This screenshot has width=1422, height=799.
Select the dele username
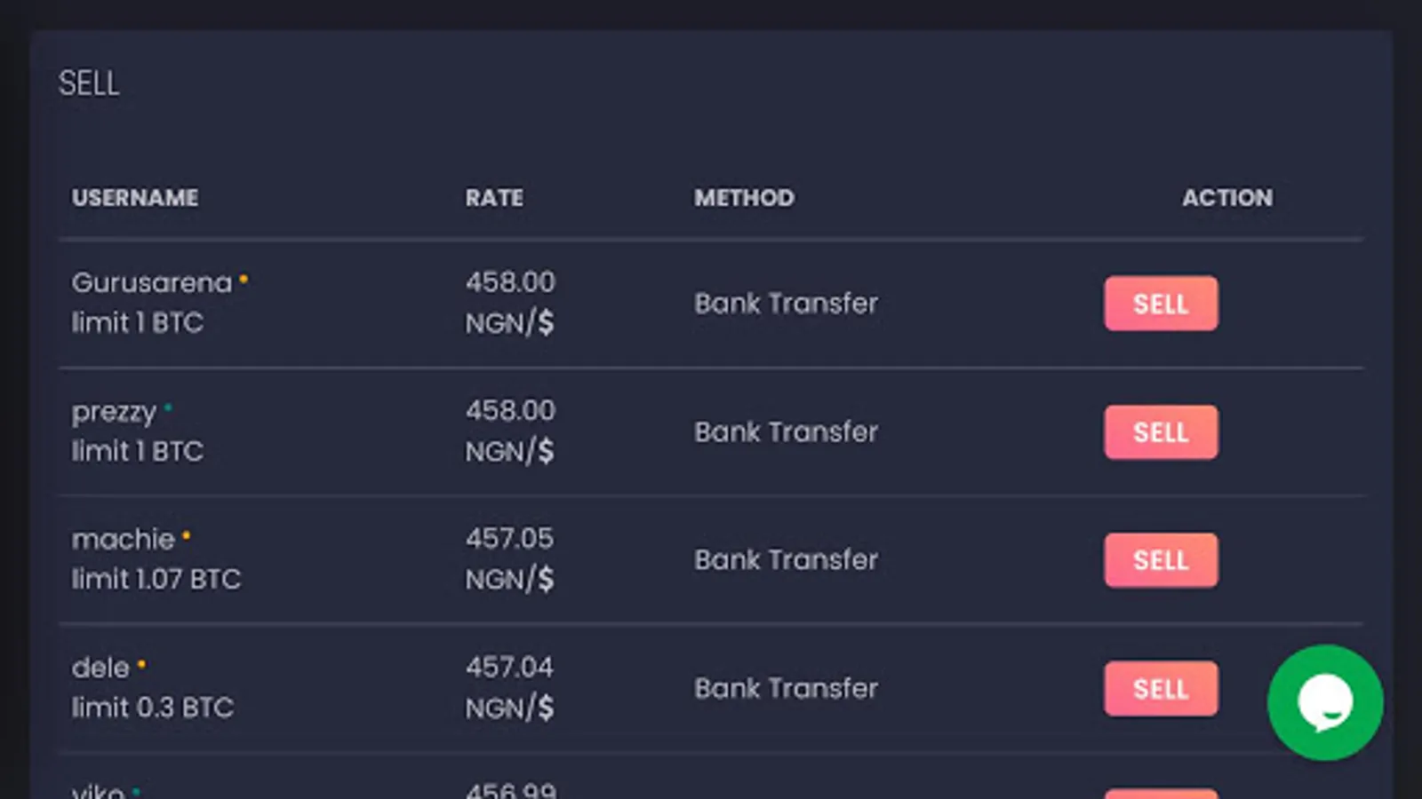100,668
